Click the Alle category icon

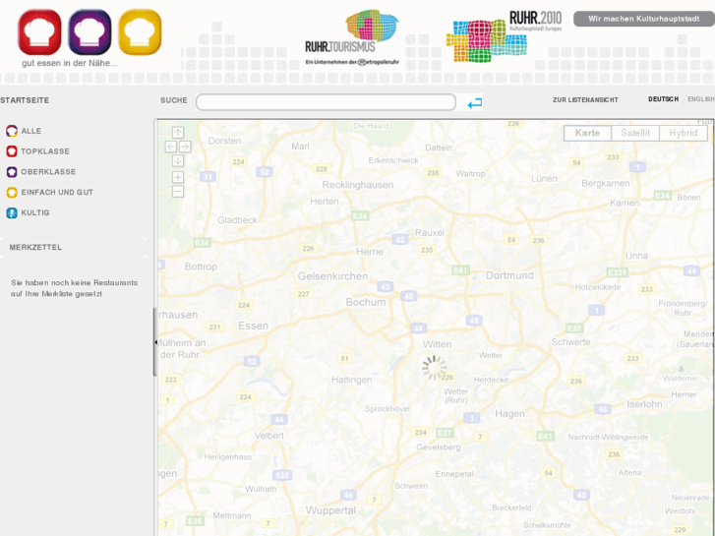pos(12,131)
